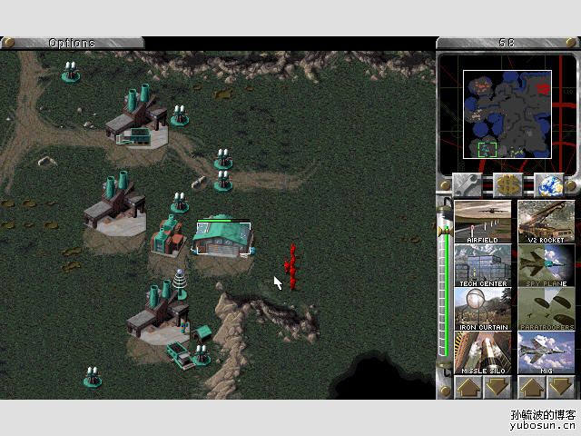Select the orange-and-teal twin-stack building
This screenshot has width=581, height=436.
point(168,236)
